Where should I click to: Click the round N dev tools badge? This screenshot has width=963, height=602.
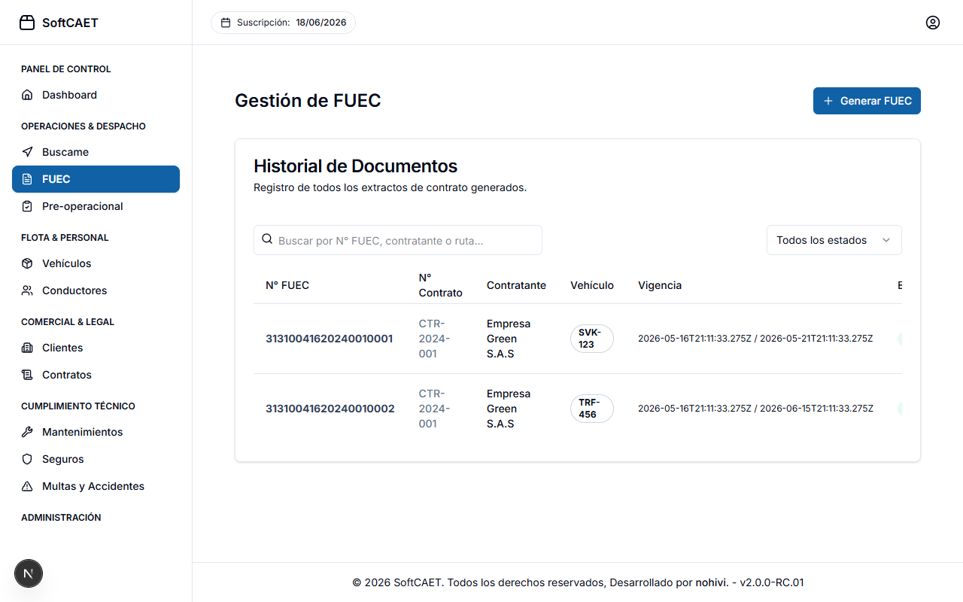pyautogui.click(x=29, y=573)
